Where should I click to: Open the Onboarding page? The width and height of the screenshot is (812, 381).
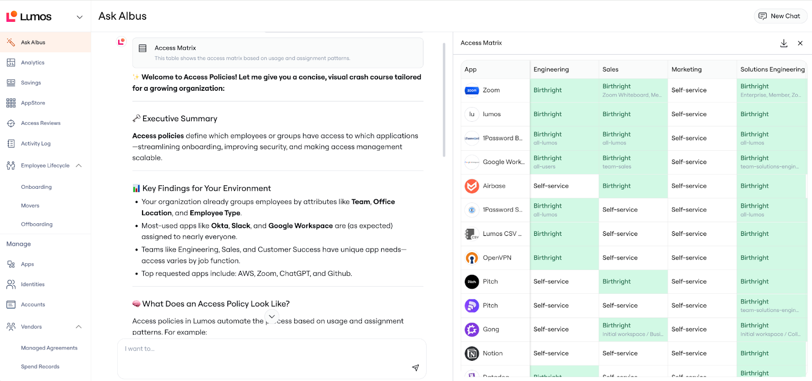[37, 187]
